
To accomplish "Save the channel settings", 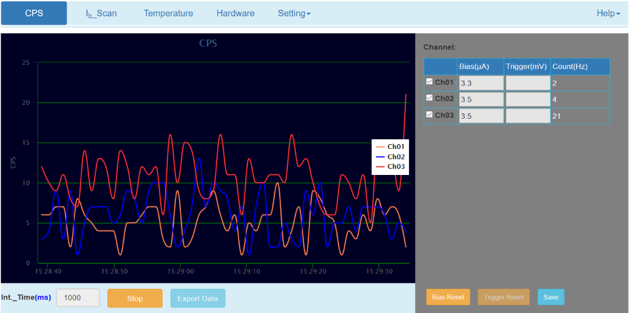I will (x=551, y=297).
